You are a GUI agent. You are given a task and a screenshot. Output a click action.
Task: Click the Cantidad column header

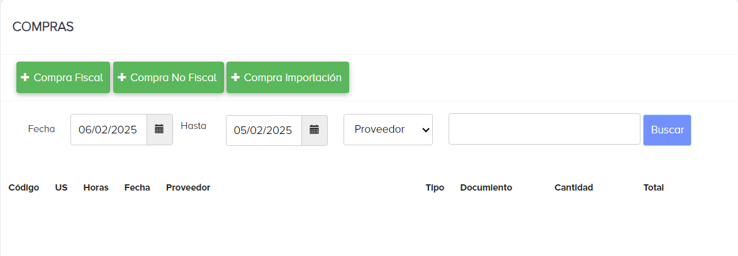[573, 188]
